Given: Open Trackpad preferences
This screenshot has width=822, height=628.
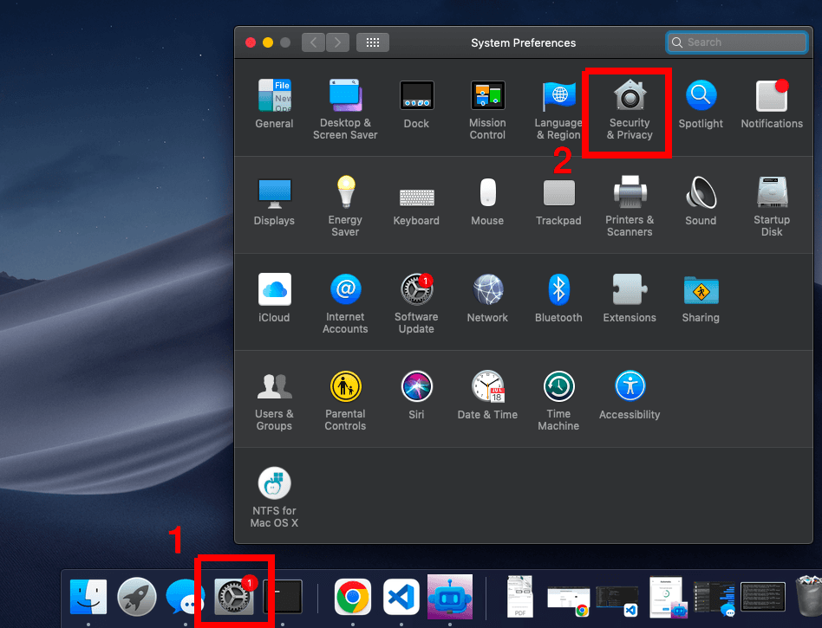Looking at the screenshot, I should point(558,202).
